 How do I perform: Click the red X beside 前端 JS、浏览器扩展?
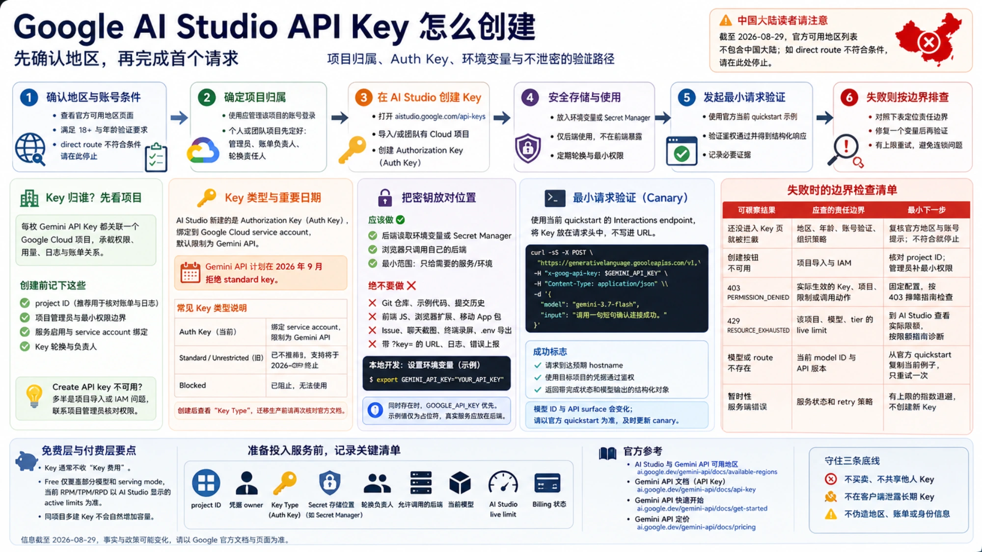(x=372, y=316)
